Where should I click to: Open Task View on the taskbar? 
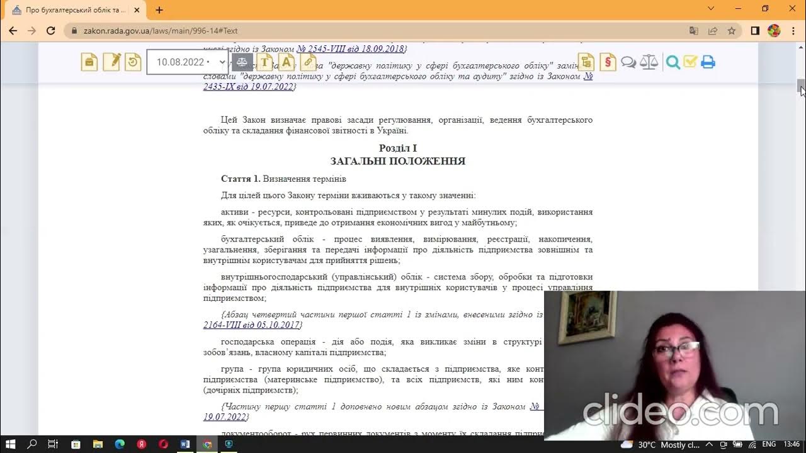pyautogui.click(x=54, y=444)
